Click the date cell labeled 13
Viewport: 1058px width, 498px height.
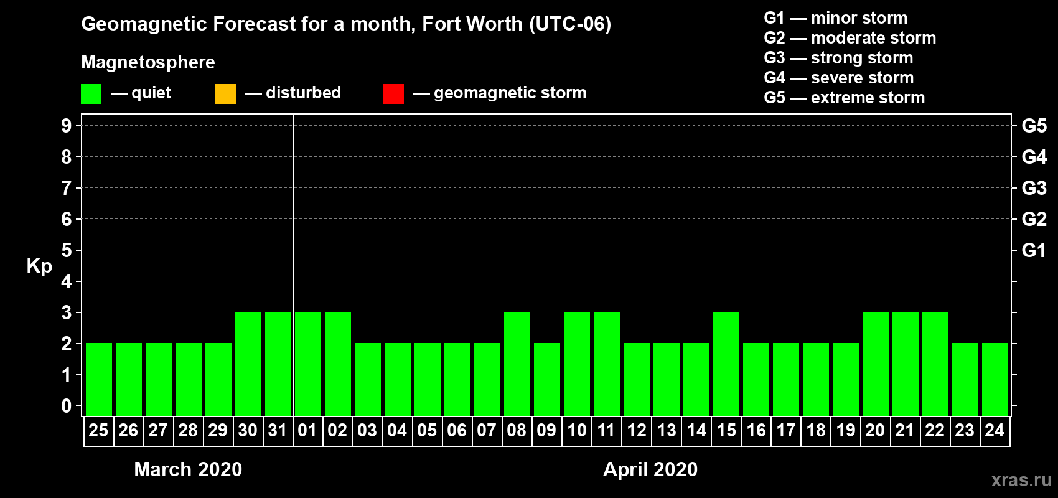[x=666, y=431]
